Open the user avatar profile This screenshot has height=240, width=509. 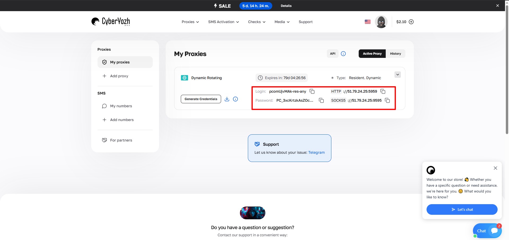point(381,22)
